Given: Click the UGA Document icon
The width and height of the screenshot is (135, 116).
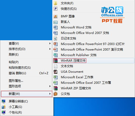Looking at the screenshot, I should tap(56, 72).
